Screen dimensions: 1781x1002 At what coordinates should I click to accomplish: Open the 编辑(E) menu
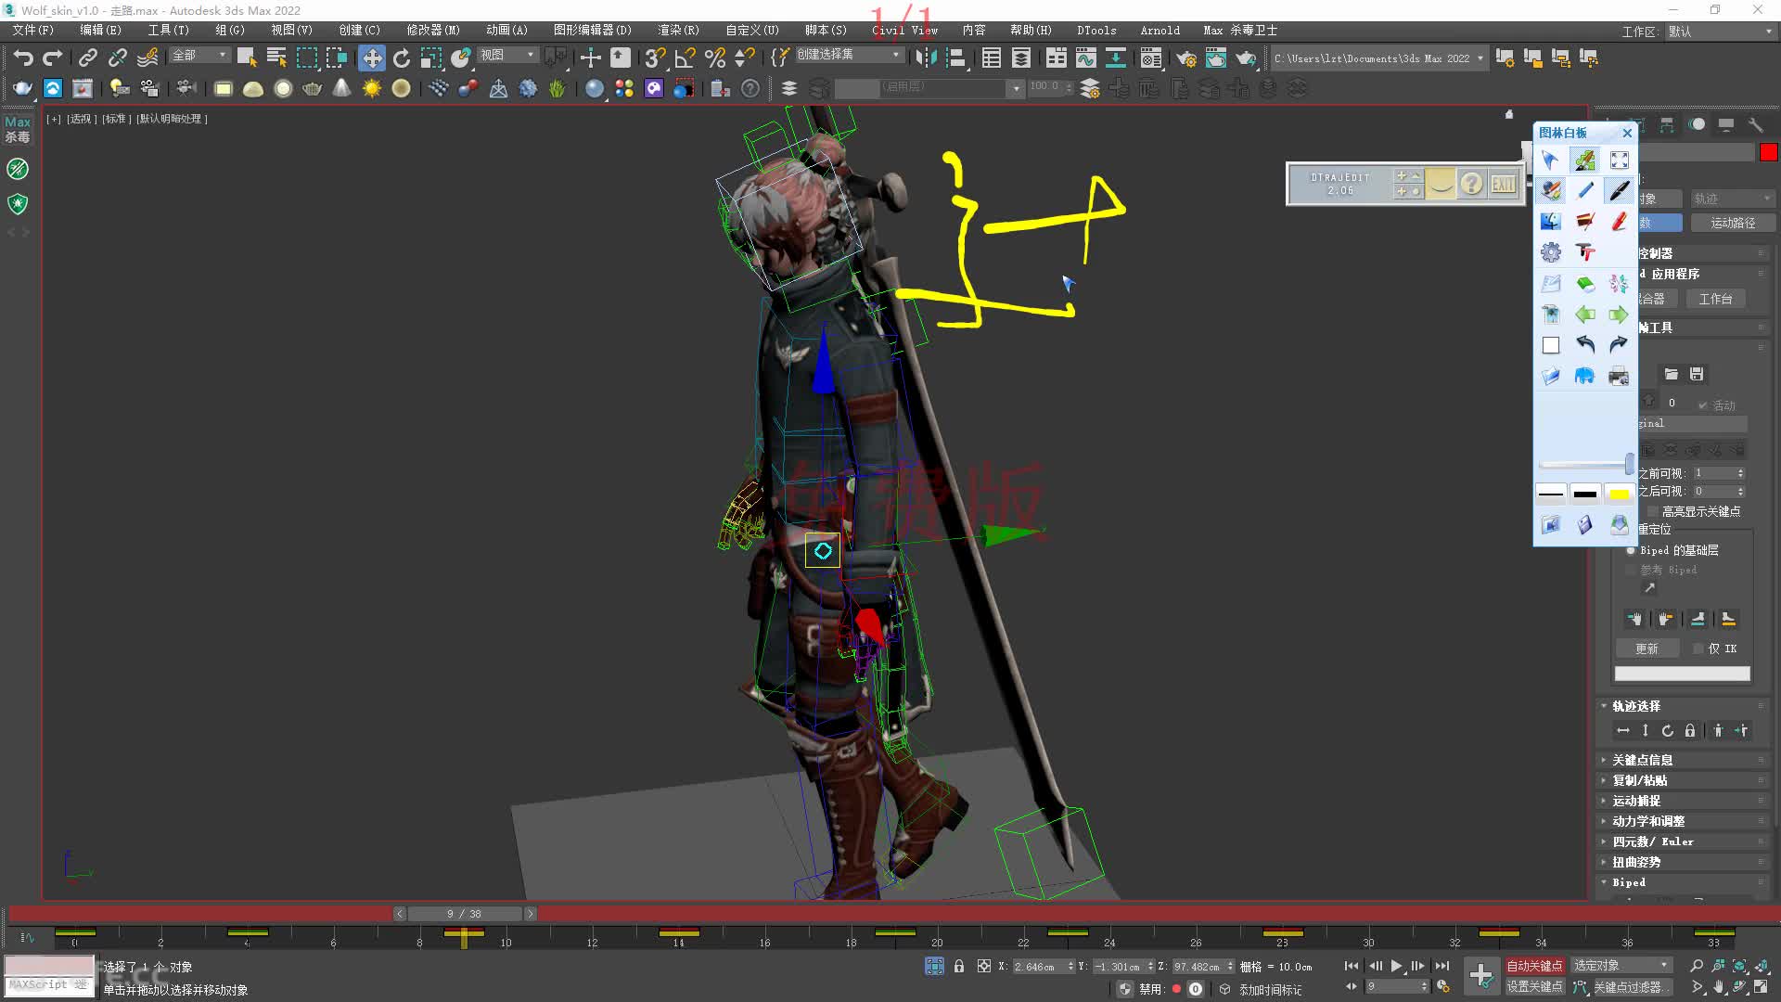pos(100,31)
